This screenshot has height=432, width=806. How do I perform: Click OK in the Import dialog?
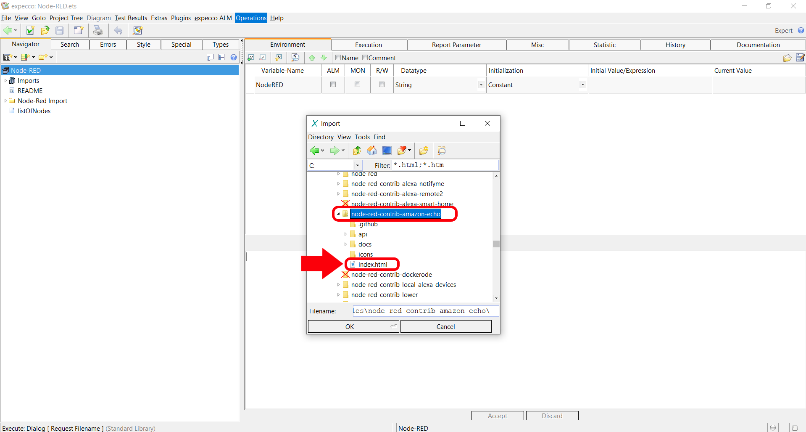pyautogui.click(x=350, y=327)
